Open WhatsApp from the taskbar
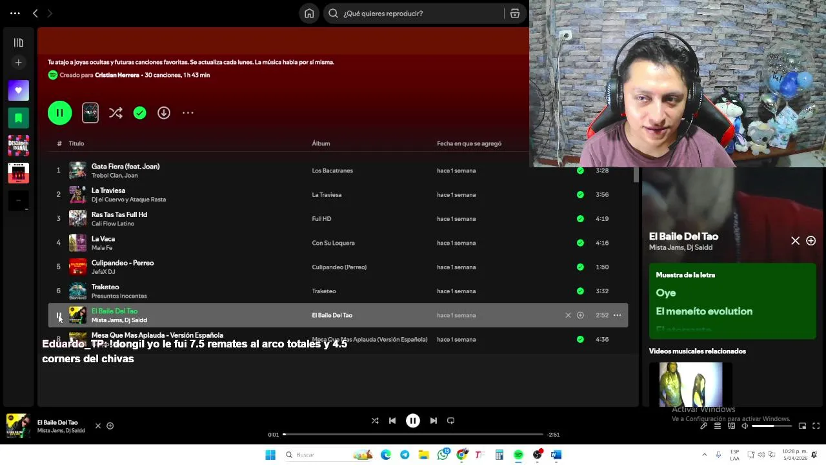 point(443,455)
